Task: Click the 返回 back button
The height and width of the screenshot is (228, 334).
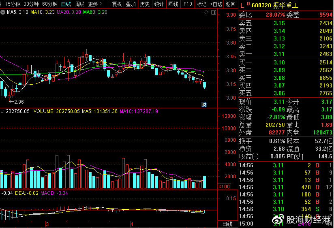Action: tap(231, 4)
